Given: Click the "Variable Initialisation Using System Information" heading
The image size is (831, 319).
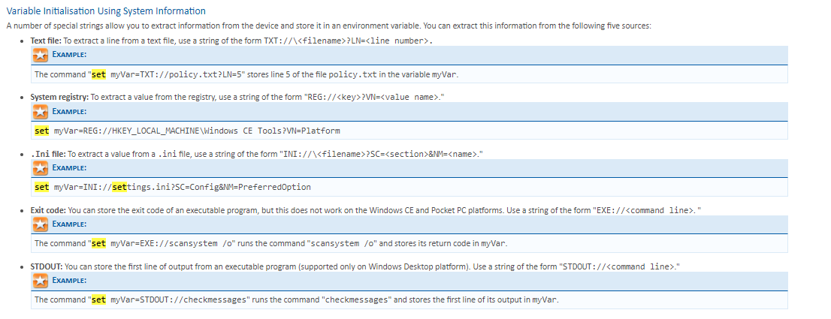Looking at the screenshot, I should pyautogui.click(x=106, y=11).
